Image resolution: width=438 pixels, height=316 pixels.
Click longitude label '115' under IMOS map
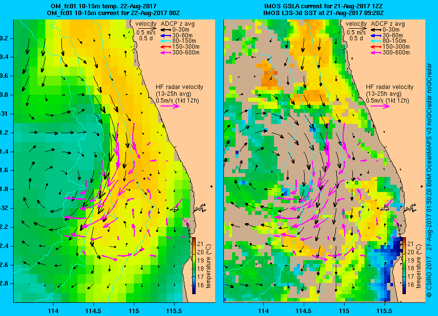[x=344, y=311]
